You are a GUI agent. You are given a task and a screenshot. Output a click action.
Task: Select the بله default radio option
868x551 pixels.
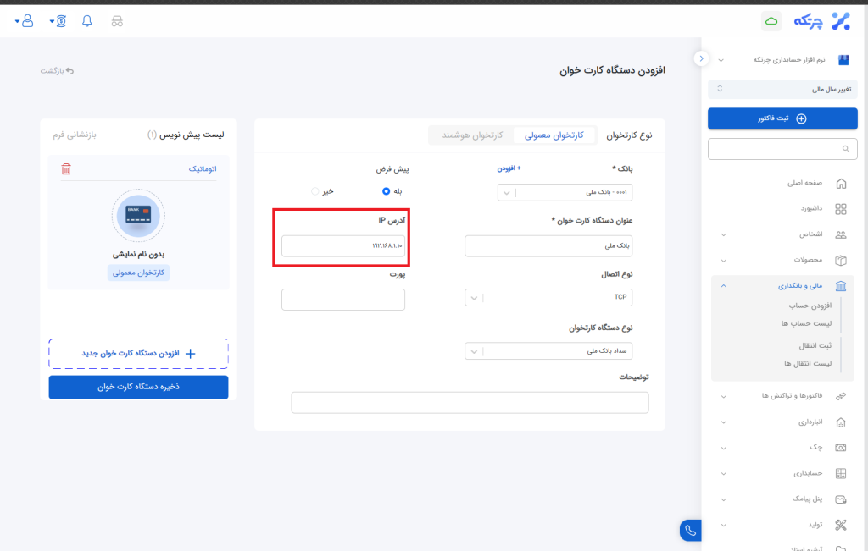[x=386, y=191]
